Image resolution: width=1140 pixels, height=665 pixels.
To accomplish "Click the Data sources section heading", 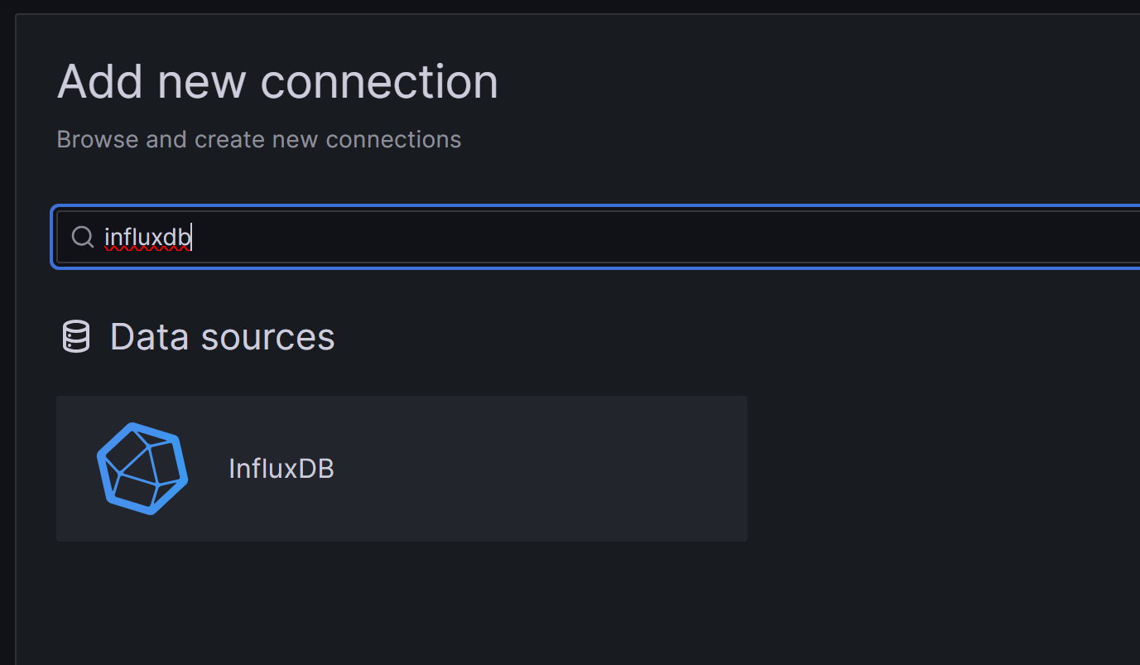I will (222, 337).
